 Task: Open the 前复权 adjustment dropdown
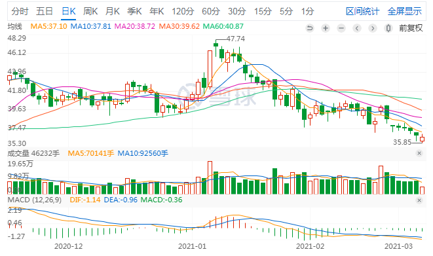point(411,28)
